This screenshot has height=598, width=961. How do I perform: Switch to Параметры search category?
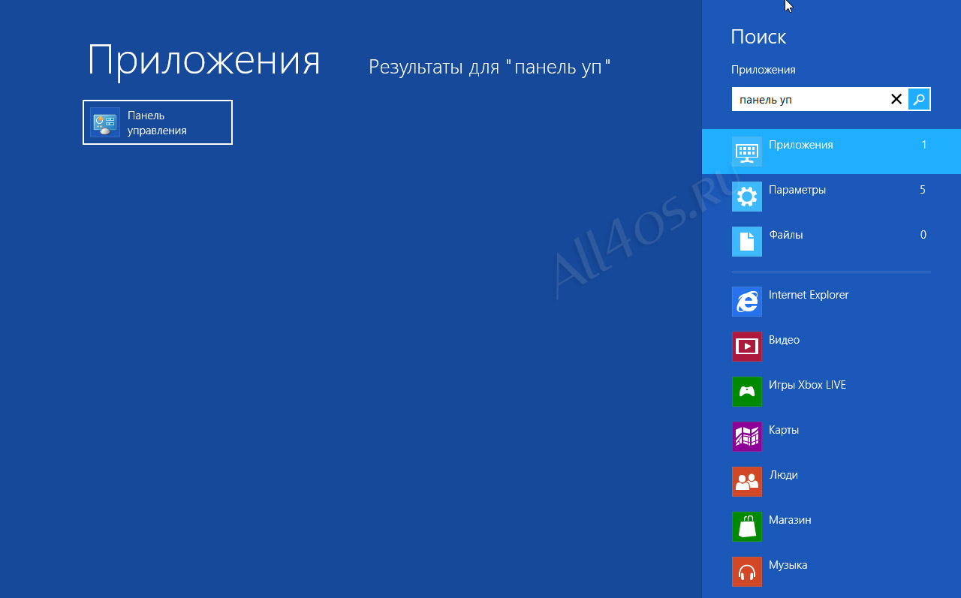tap(831, 197)
